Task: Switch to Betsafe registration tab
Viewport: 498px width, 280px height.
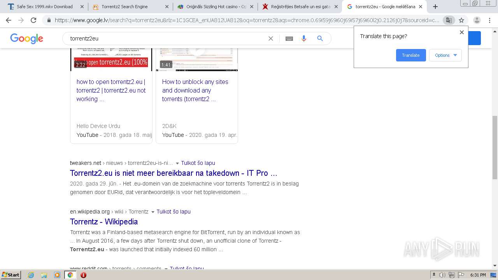Action: coord(298,7)
